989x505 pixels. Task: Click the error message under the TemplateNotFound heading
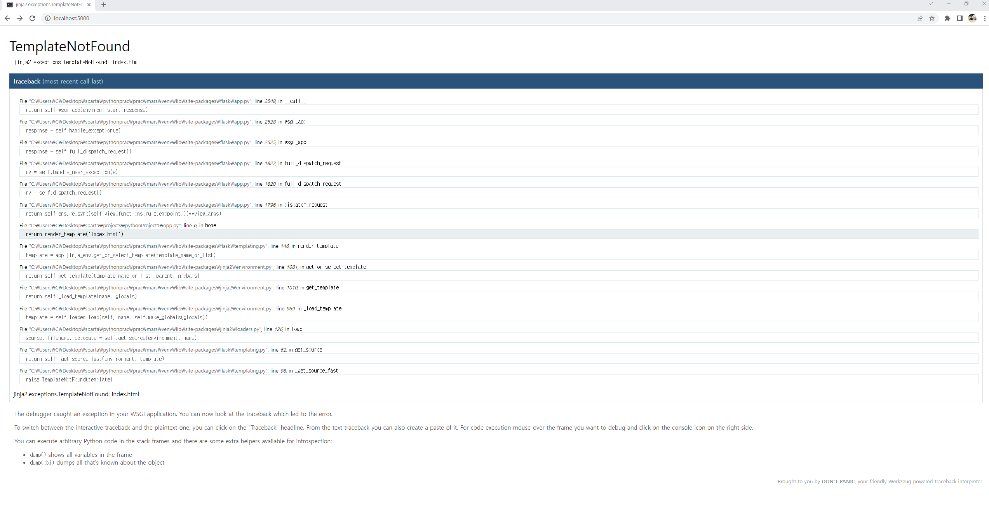tap(77, 62)
